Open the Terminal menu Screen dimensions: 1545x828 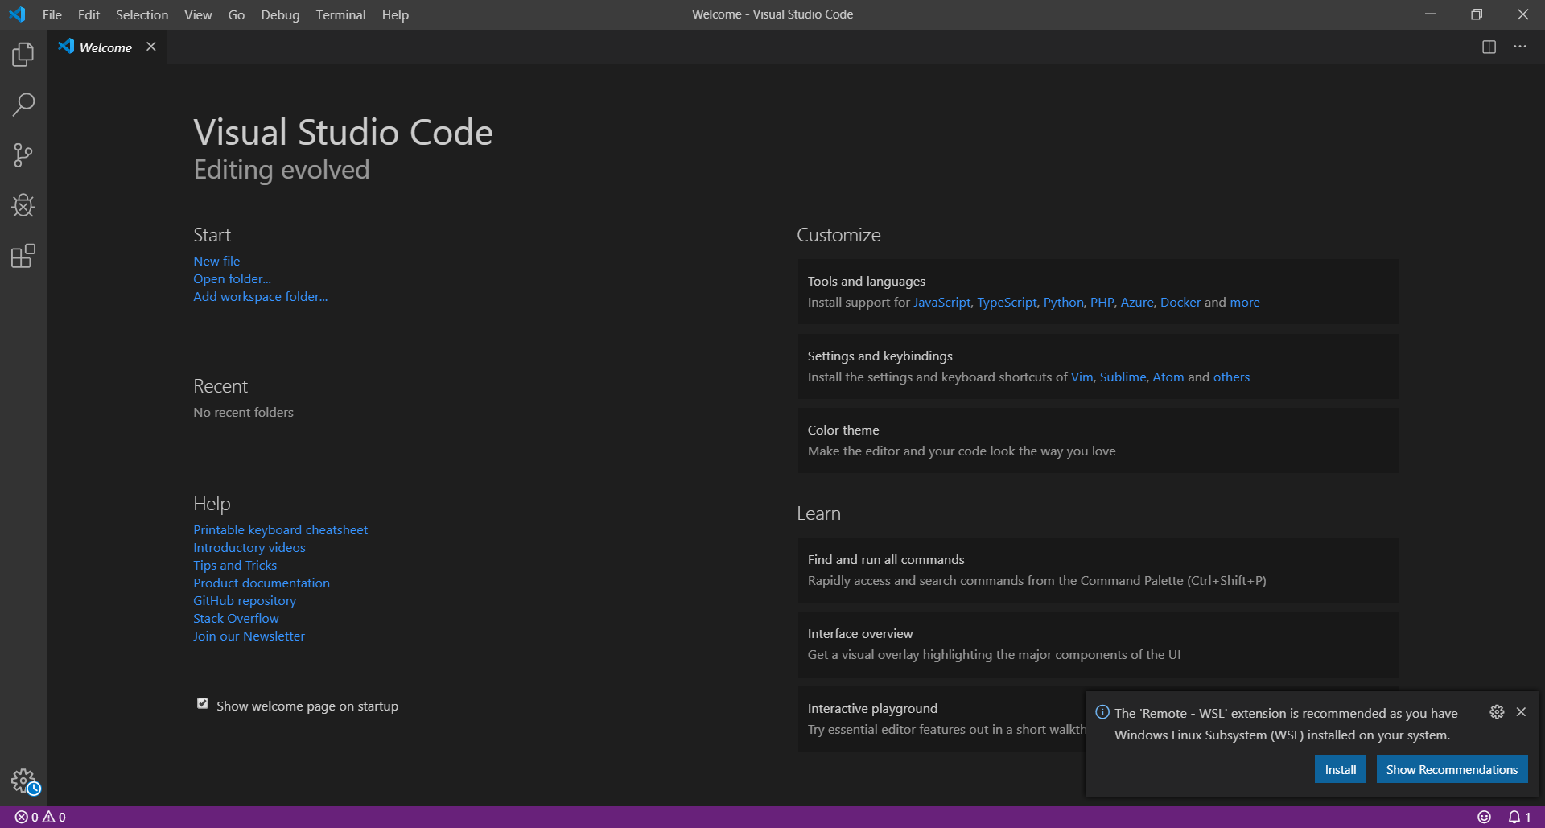[340, 14]
